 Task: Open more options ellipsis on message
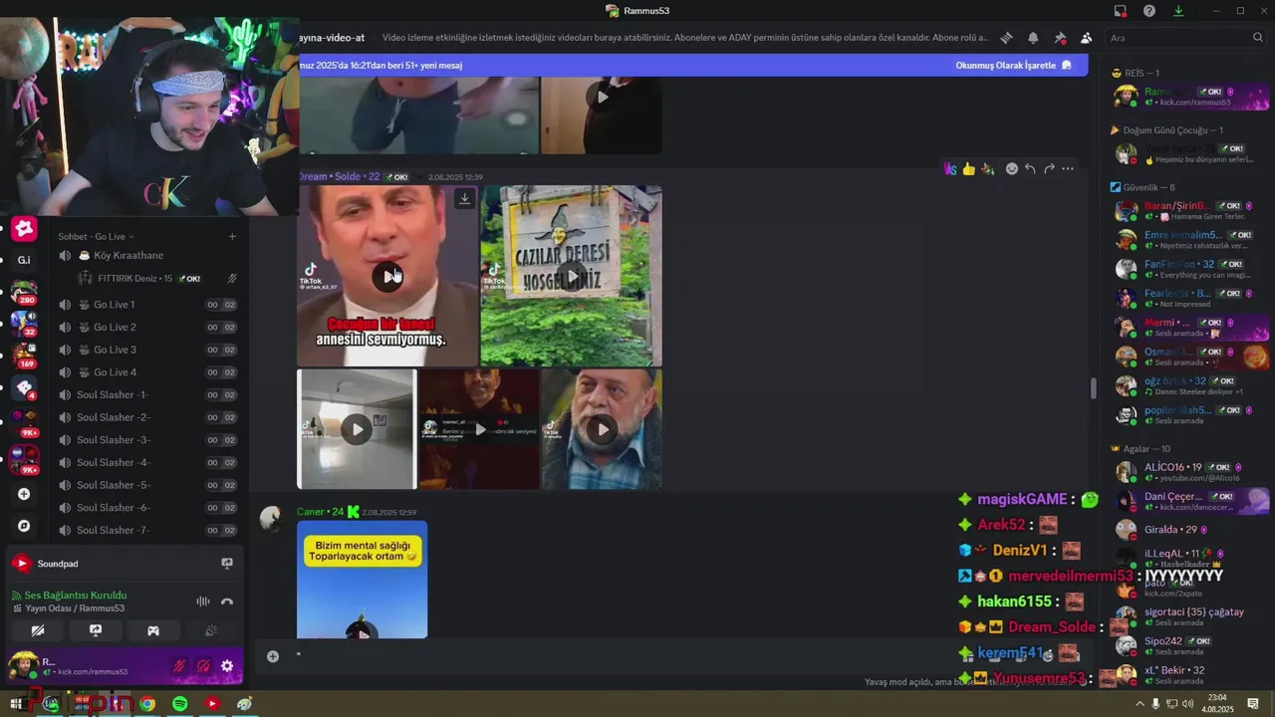tap(1068, 169)
